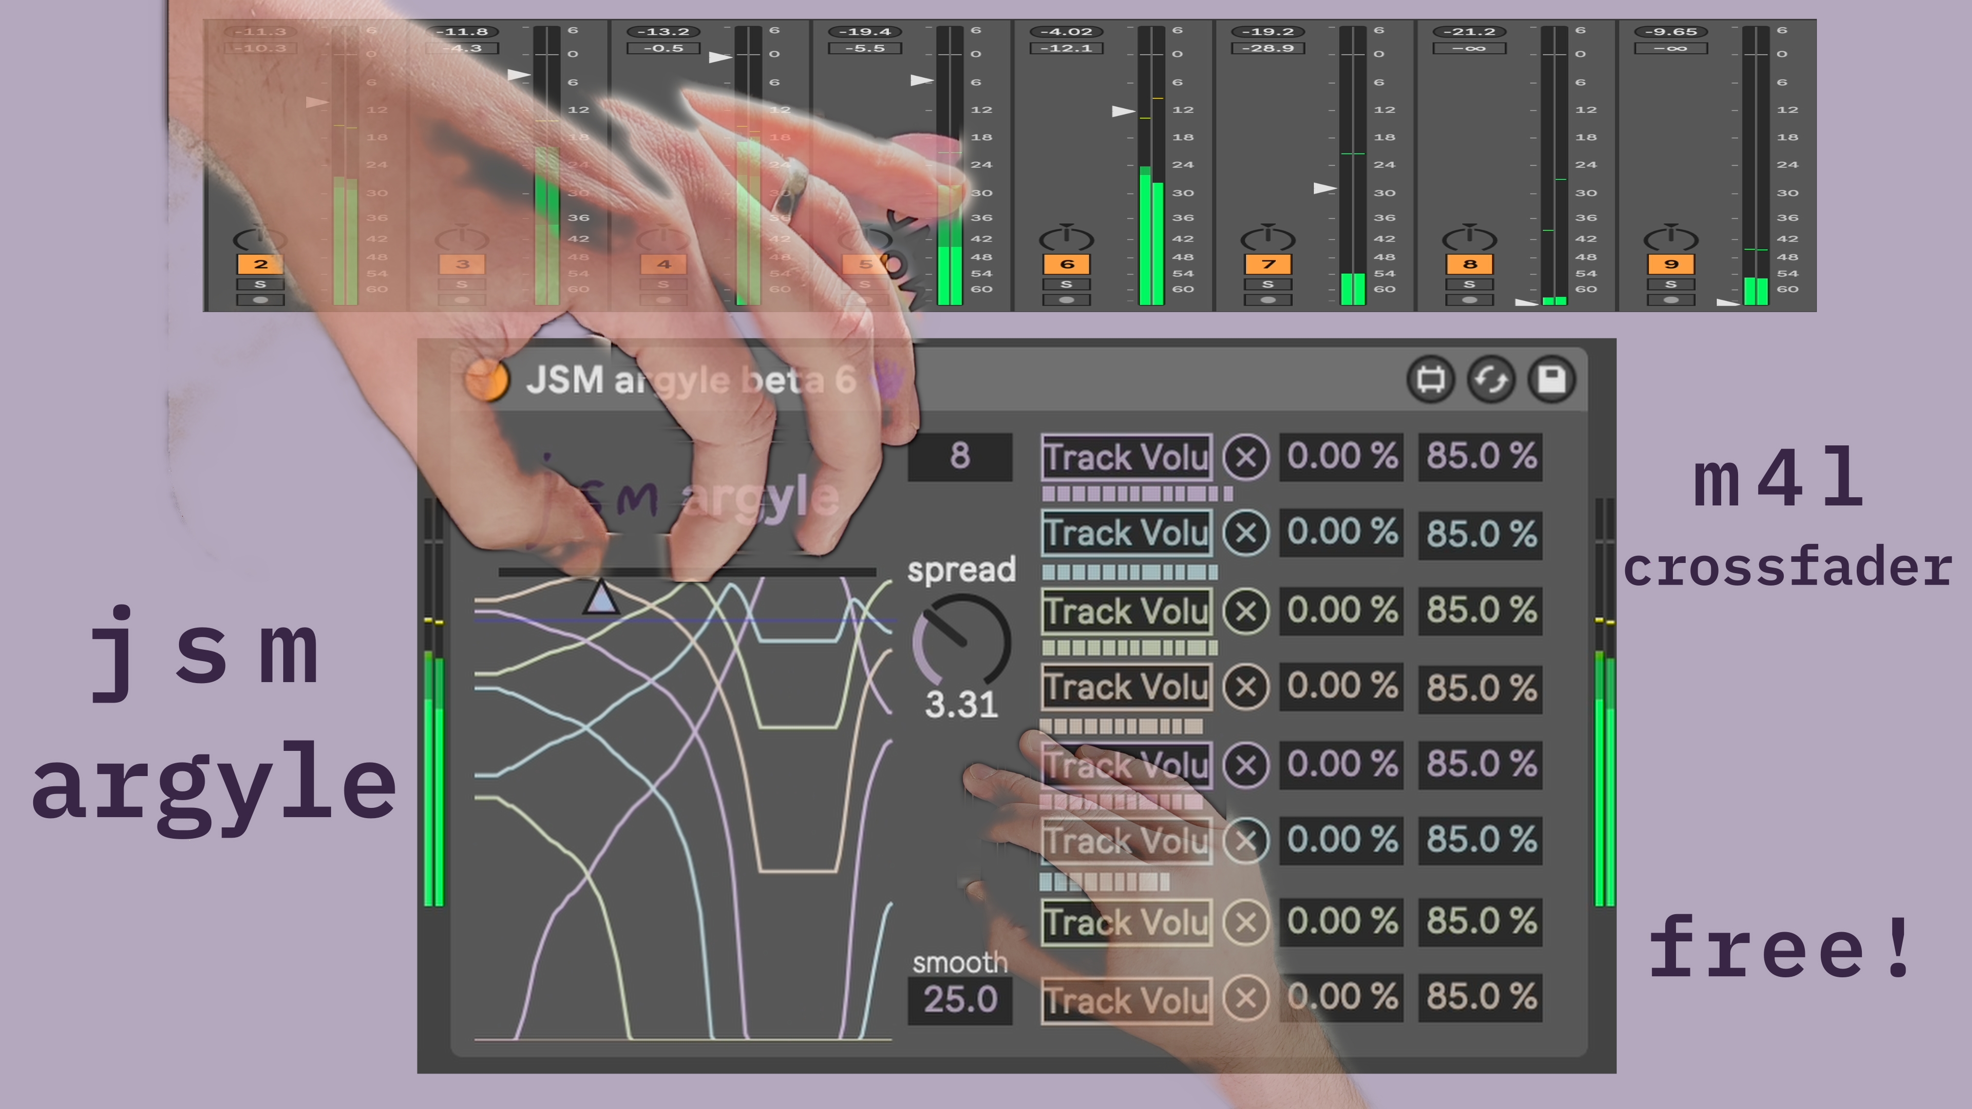The width and height of the screenshot is (1972, 1109).
Task: Click the device hot-swap preset icon
Action: tap(1490, 379)
